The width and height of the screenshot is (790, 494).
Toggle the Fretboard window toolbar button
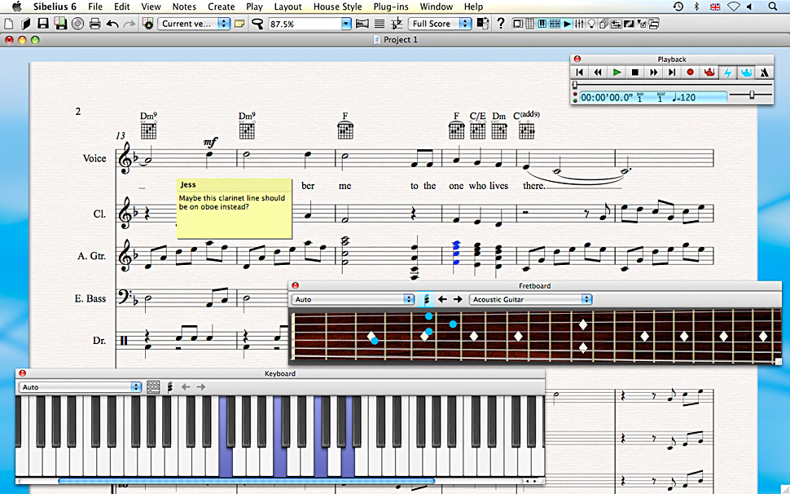pyautogui.click(x=555, y=24)
